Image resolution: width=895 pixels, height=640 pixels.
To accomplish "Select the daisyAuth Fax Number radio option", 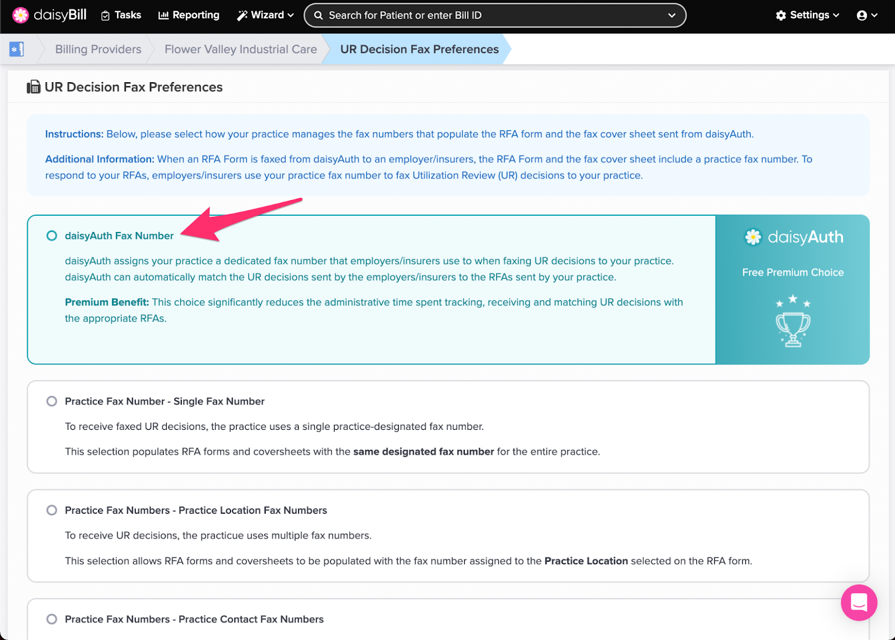I will 51,236.
